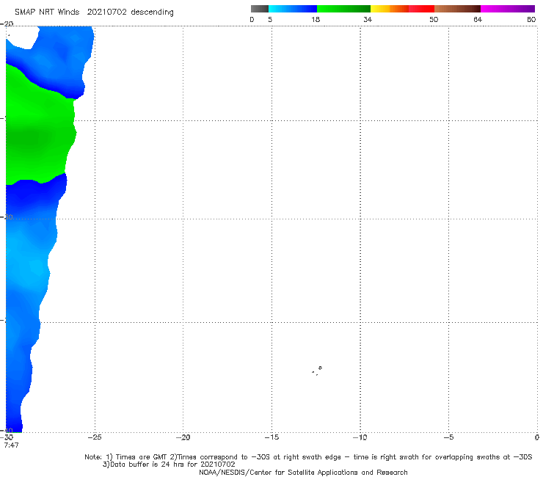543x477 pixels.
Task: Click the color bar label "34"
Action: (x=368, y=19)
